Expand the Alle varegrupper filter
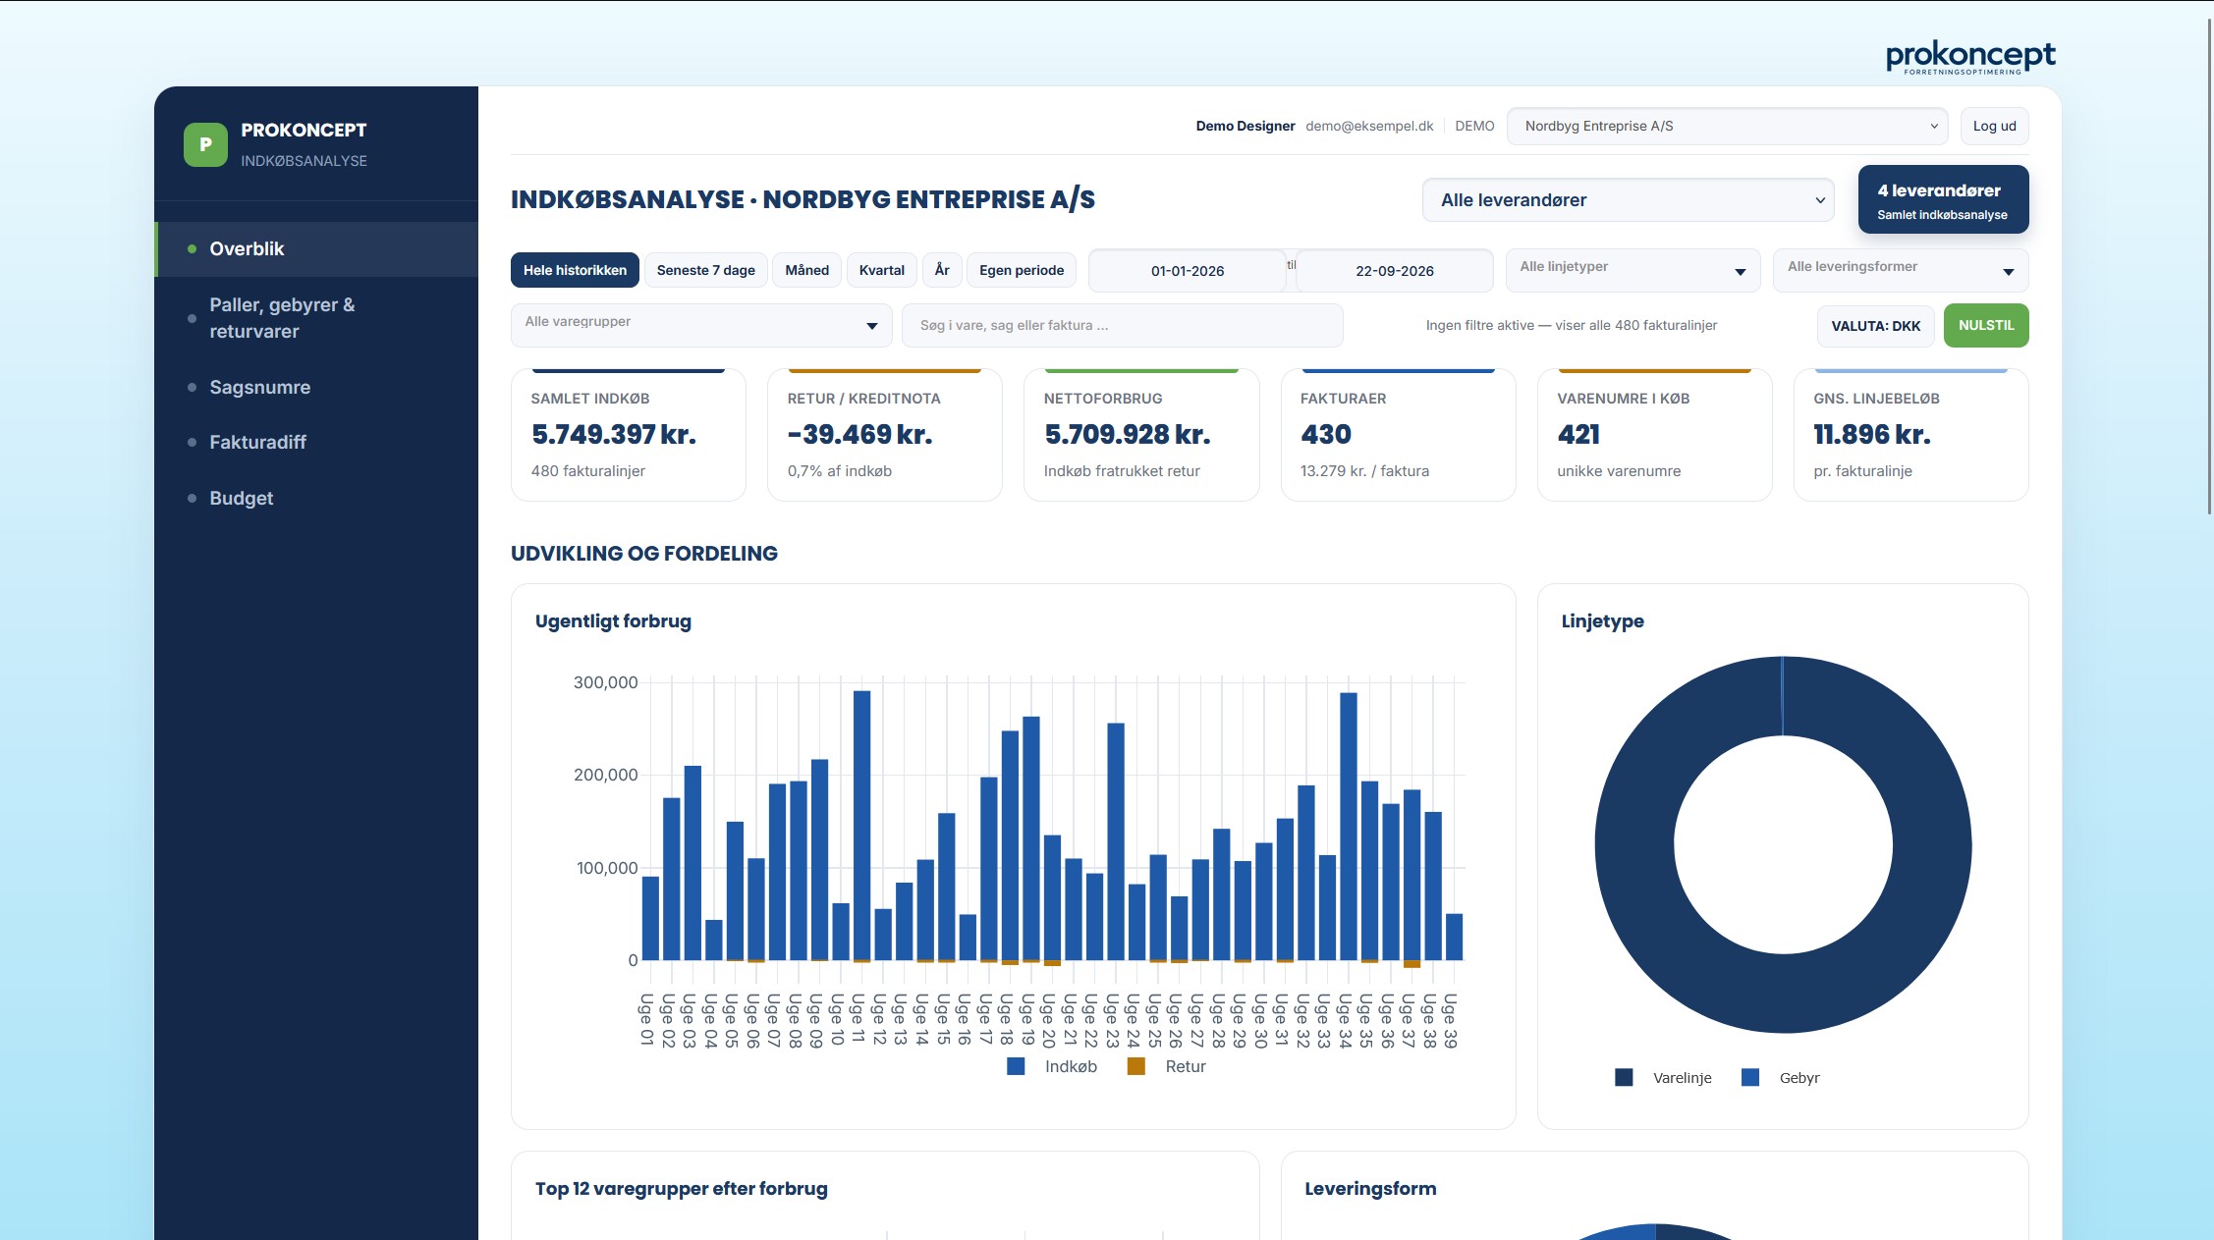The image size is (2214, 1240). click(x=701, y=326)
